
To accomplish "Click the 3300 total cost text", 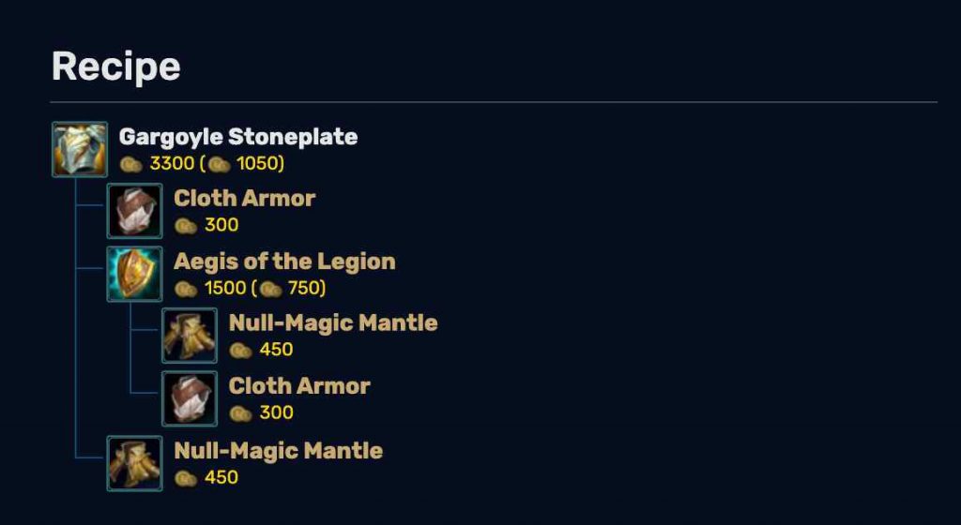I will pyautogui.click(x=173, y=164).
